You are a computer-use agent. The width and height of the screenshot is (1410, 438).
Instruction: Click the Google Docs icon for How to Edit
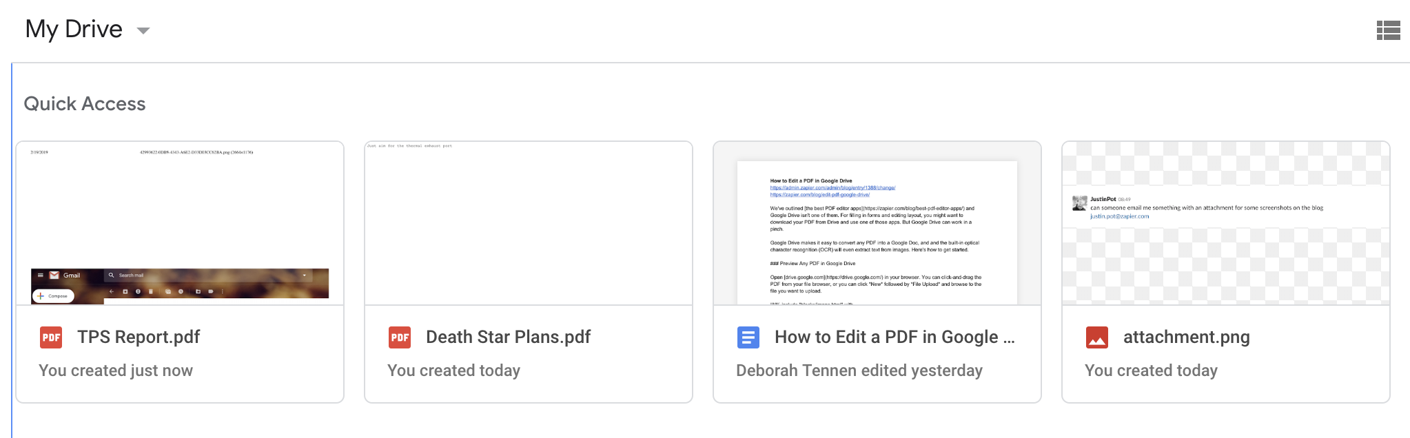click(748, 337)
